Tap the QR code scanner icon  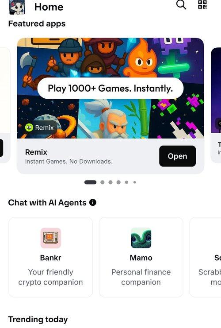point(202,4)
